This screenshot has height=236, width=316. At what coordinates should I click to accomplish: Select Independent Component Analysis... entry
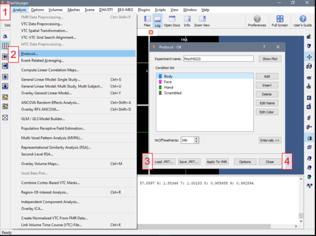[77, 202]
